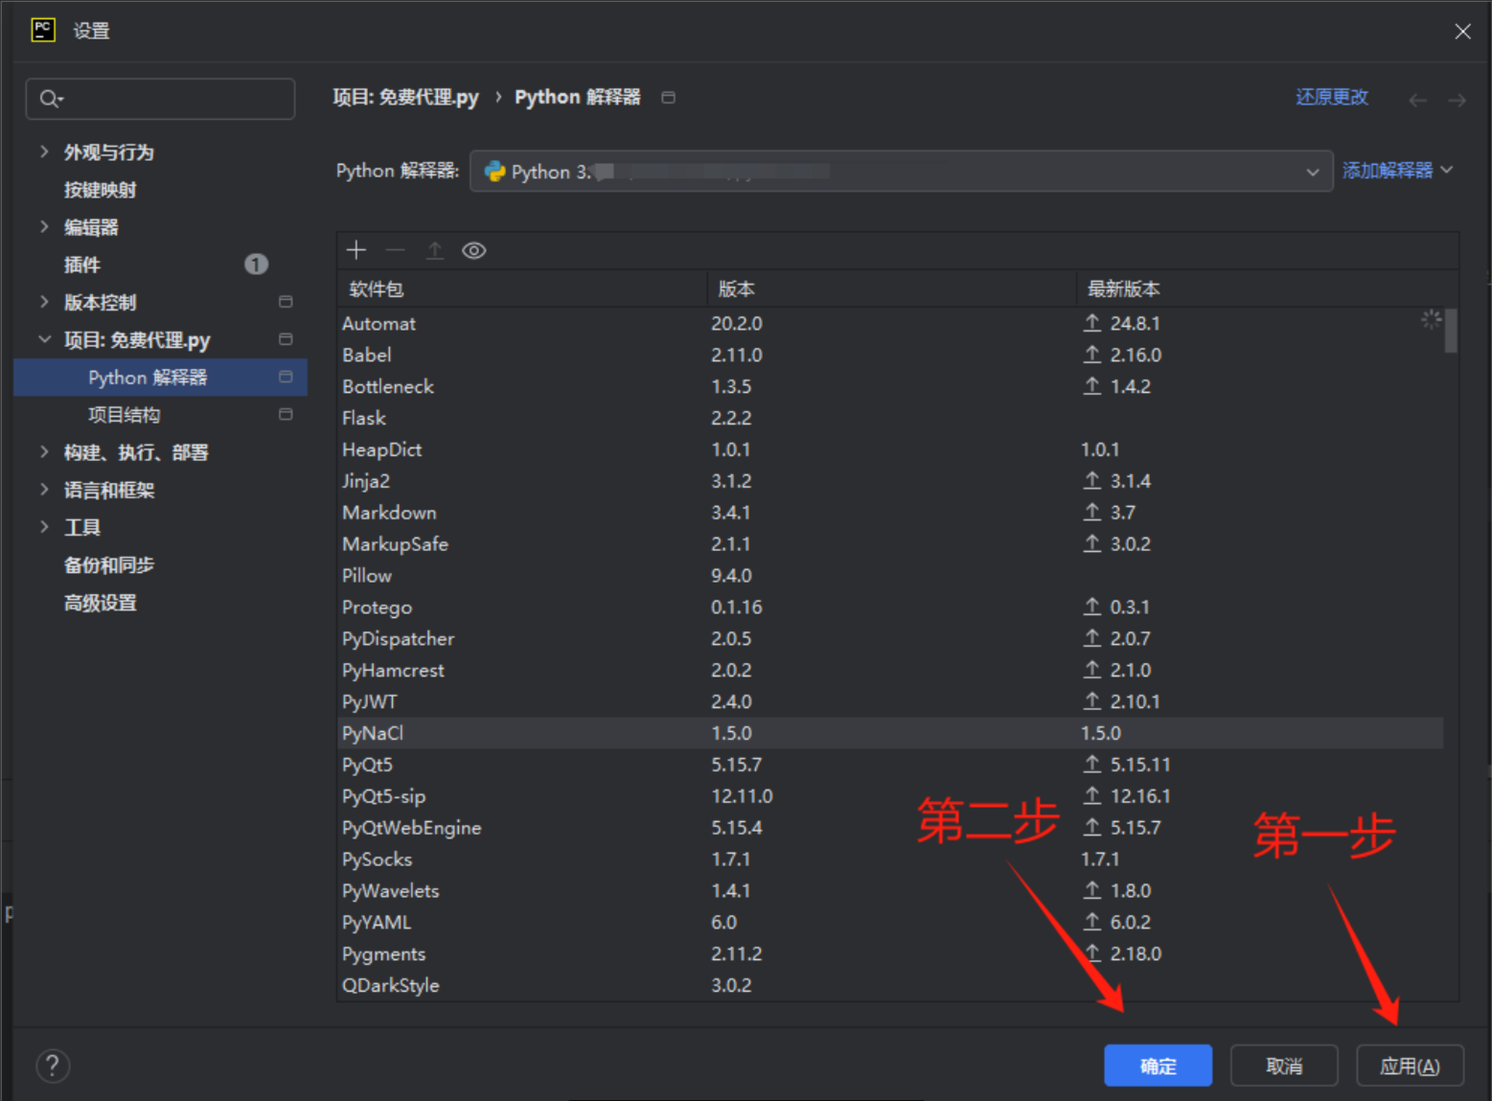
Task: Sort by the 版本 column header
Action: click(891, 288)
